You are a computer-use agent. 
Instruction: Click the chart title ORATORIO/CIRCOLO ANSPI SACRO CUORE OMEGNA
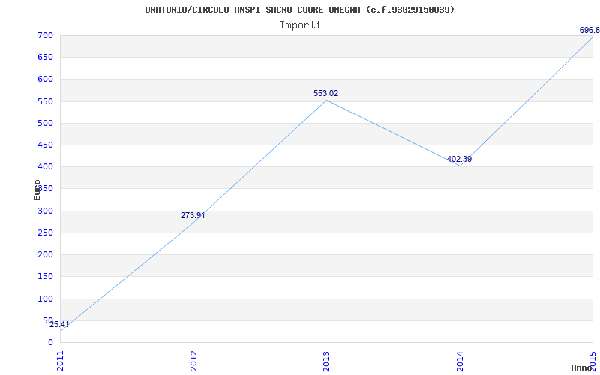tap(300, 10)
